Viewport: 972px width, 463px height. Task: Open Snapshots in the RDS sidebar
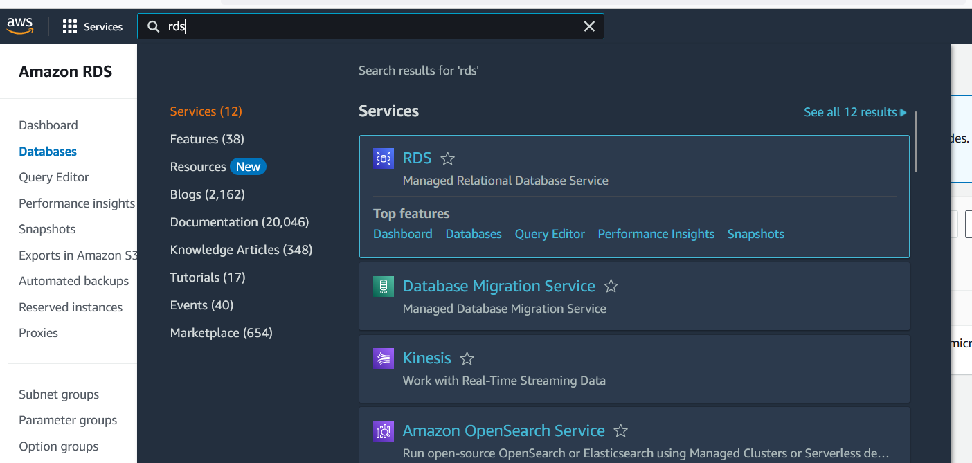(x=47, y=229)
